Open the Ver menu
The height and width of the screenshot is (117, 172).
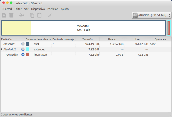coord(26,9)
